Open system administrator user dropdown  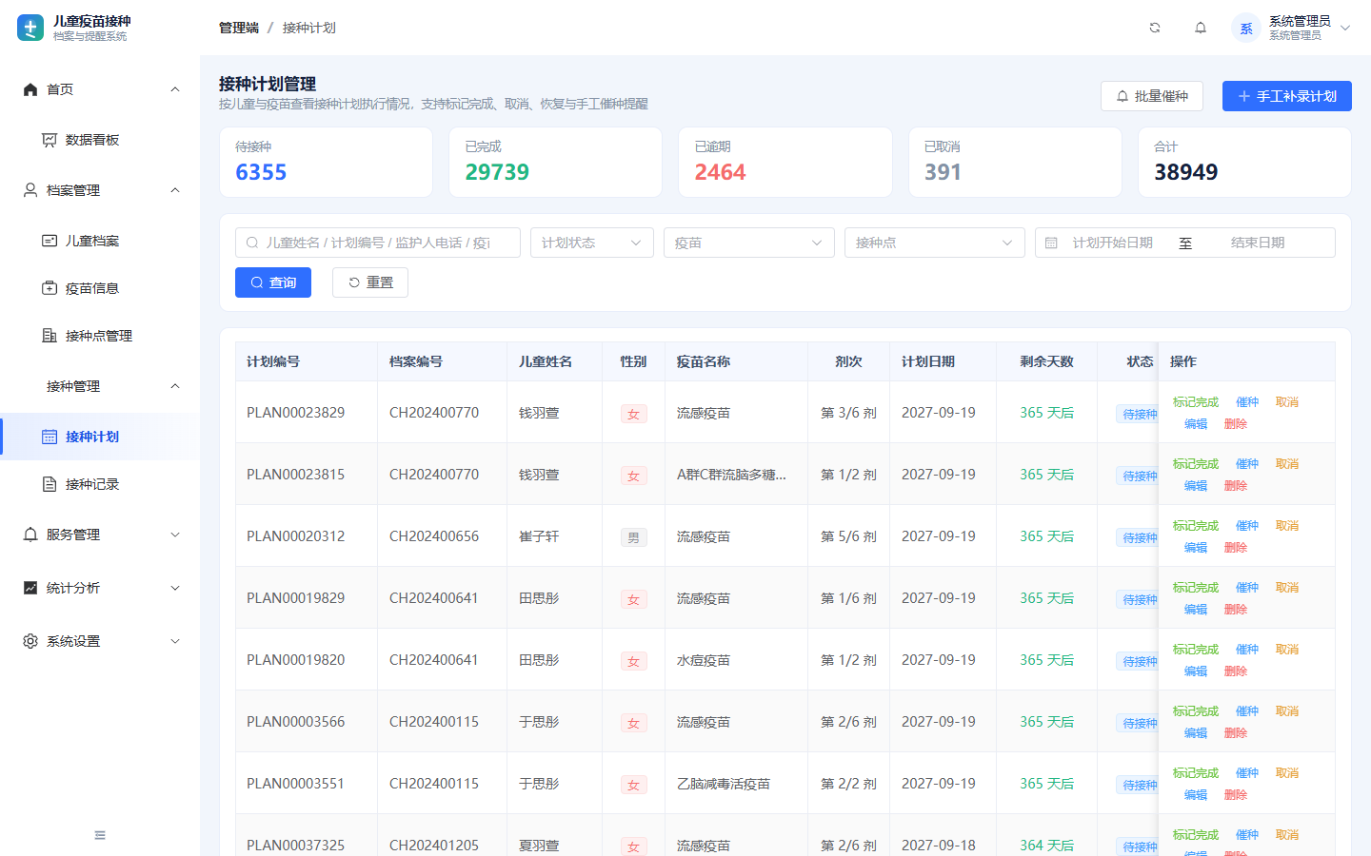[1291, 28]
